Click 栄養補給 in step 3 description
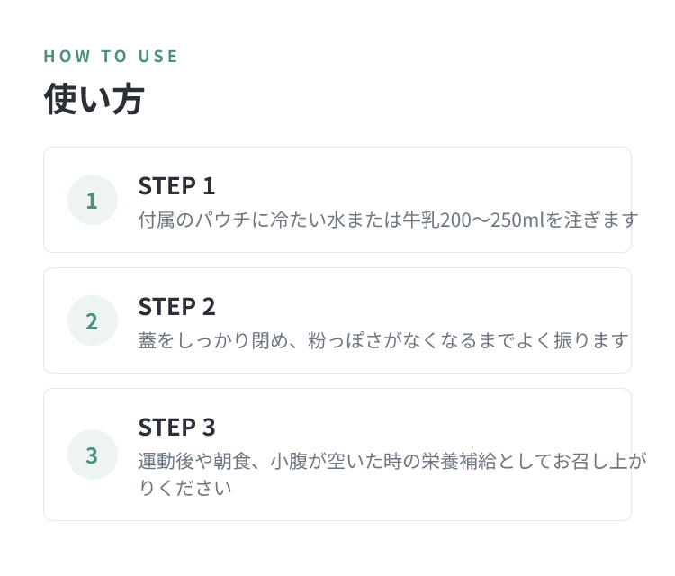This screenshot has height=576, width=675. tap(458, 461)
